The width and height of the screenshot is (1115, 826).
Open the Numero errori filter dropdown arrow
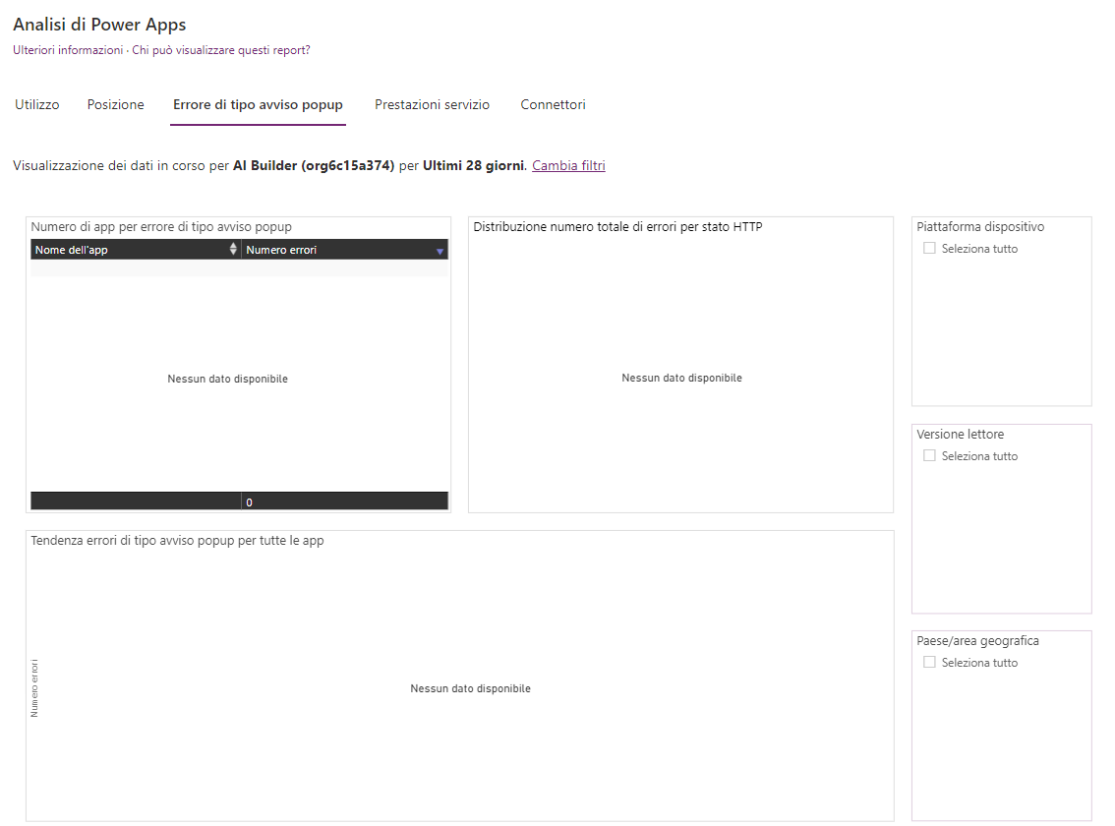coord(439,249)
